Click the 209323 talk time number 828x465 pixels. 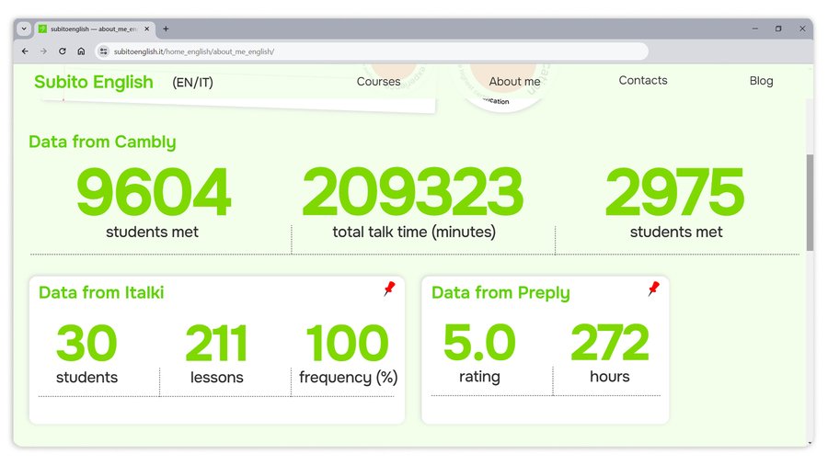(x=412, y=192)
